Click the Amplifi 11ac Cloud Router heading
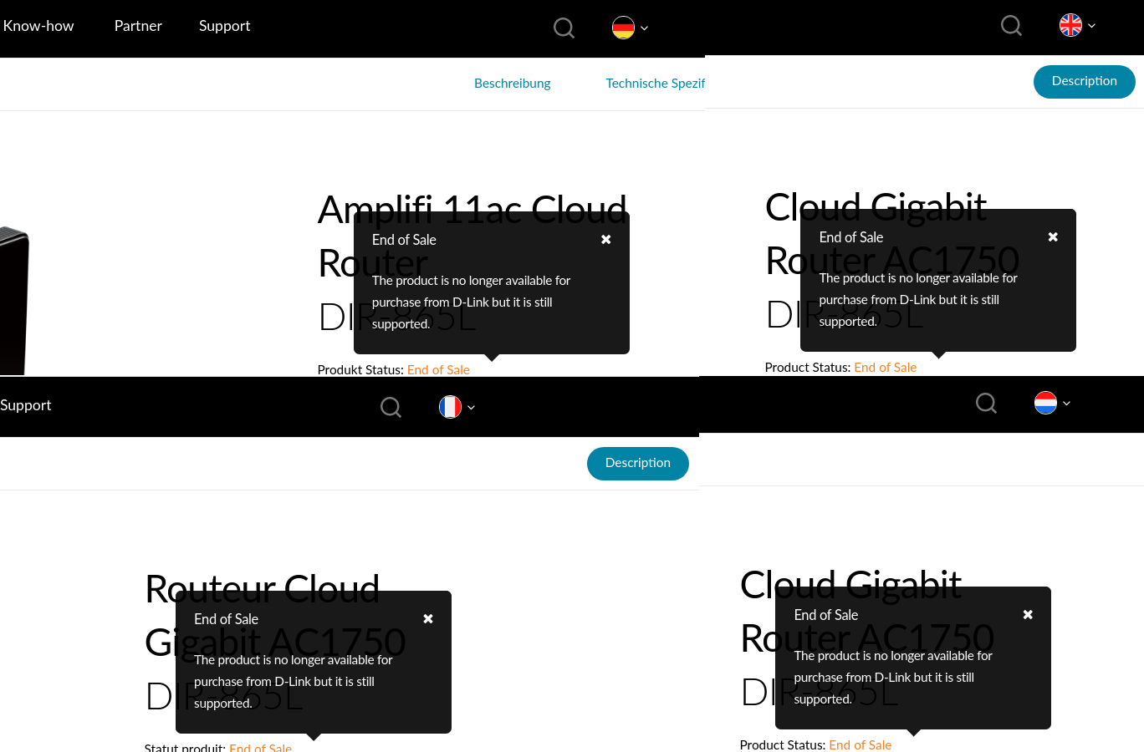This screenshot has height=752, width=1144. click(x=472, y=236)
